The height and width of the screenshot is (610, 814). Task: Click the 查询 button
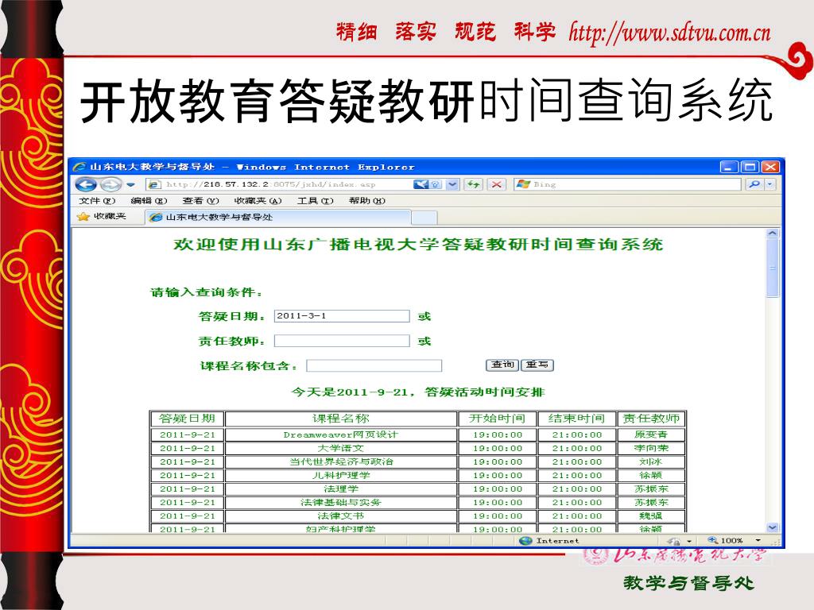click(502, 365)
